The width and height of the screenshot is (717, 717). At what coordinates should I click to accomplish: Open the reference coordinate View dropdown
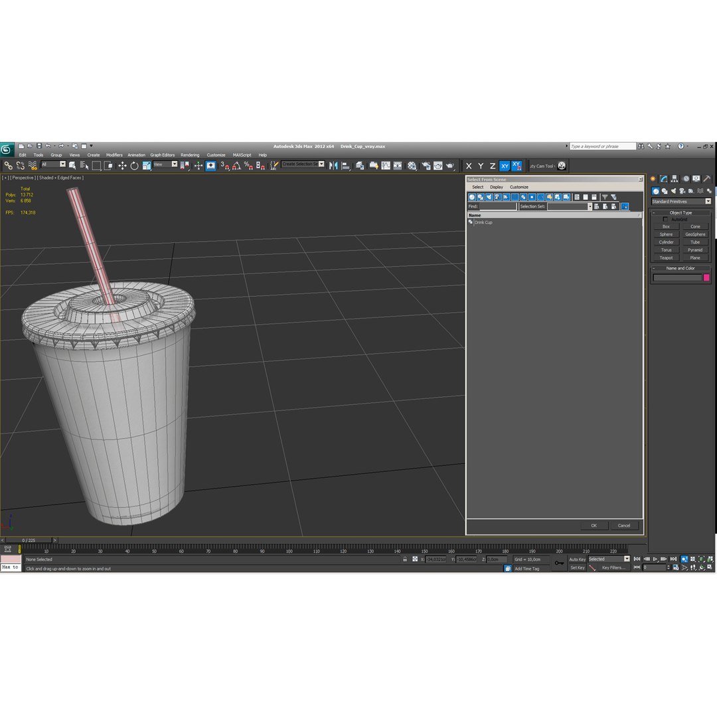point(165,164)
